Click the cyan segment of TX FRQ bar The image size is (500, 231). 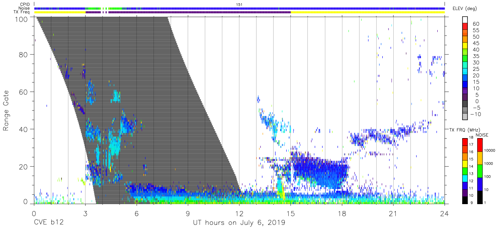[x=465, y=178]
